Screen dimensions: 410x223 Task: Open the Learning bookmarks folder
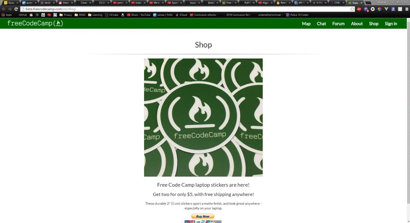coord(95,15)
